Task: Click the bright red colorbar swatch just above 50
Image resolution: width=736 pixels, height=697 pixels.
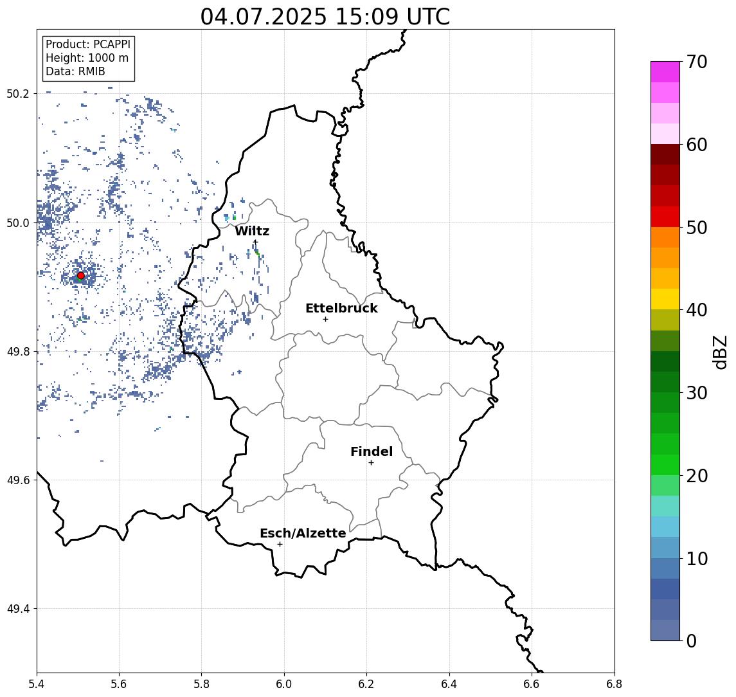Action: coord(665,217)
